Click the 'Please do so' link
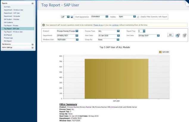This screenshot has width=189, height=122. point(98,25)
